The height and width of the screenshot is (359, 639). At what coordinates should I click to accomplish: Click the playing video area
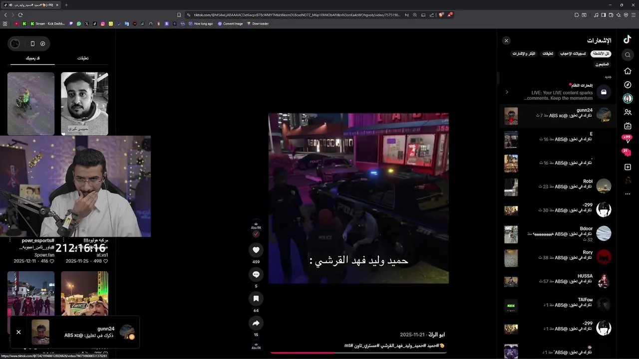[x=358, y=198]
